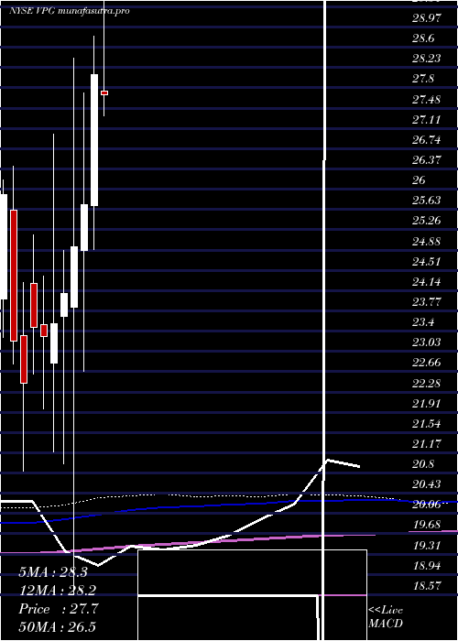Select the small red candlestick near 27.8
458x641 pixels.
pyautogui.click(x=104, y=93)
